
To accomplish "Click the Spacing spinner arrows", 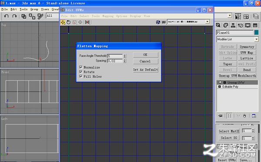I will click(x=124, y=61).
